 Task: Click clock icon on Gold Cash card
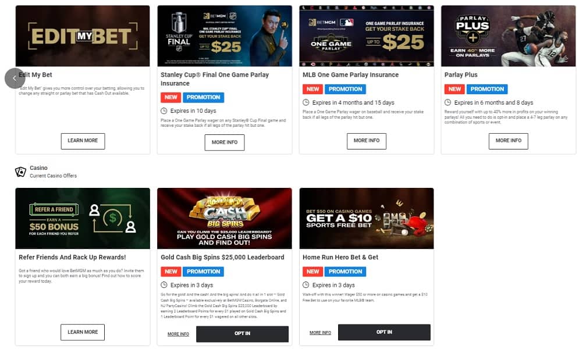point(164,285)
